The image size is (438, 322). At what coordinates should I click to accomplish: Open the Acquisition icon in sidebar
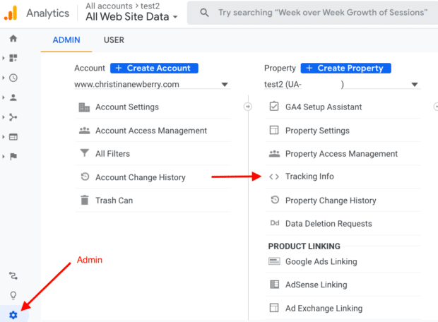(13, 117)
